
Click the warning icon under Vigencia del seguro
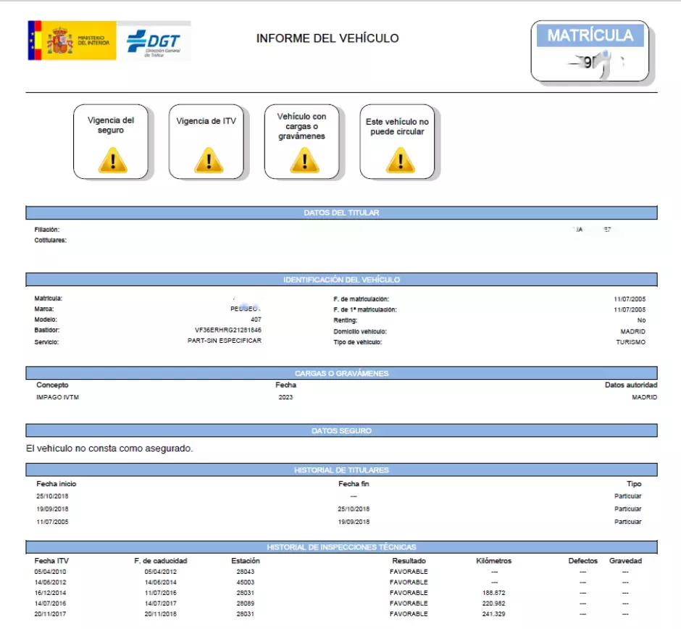[x=112, y=159]
